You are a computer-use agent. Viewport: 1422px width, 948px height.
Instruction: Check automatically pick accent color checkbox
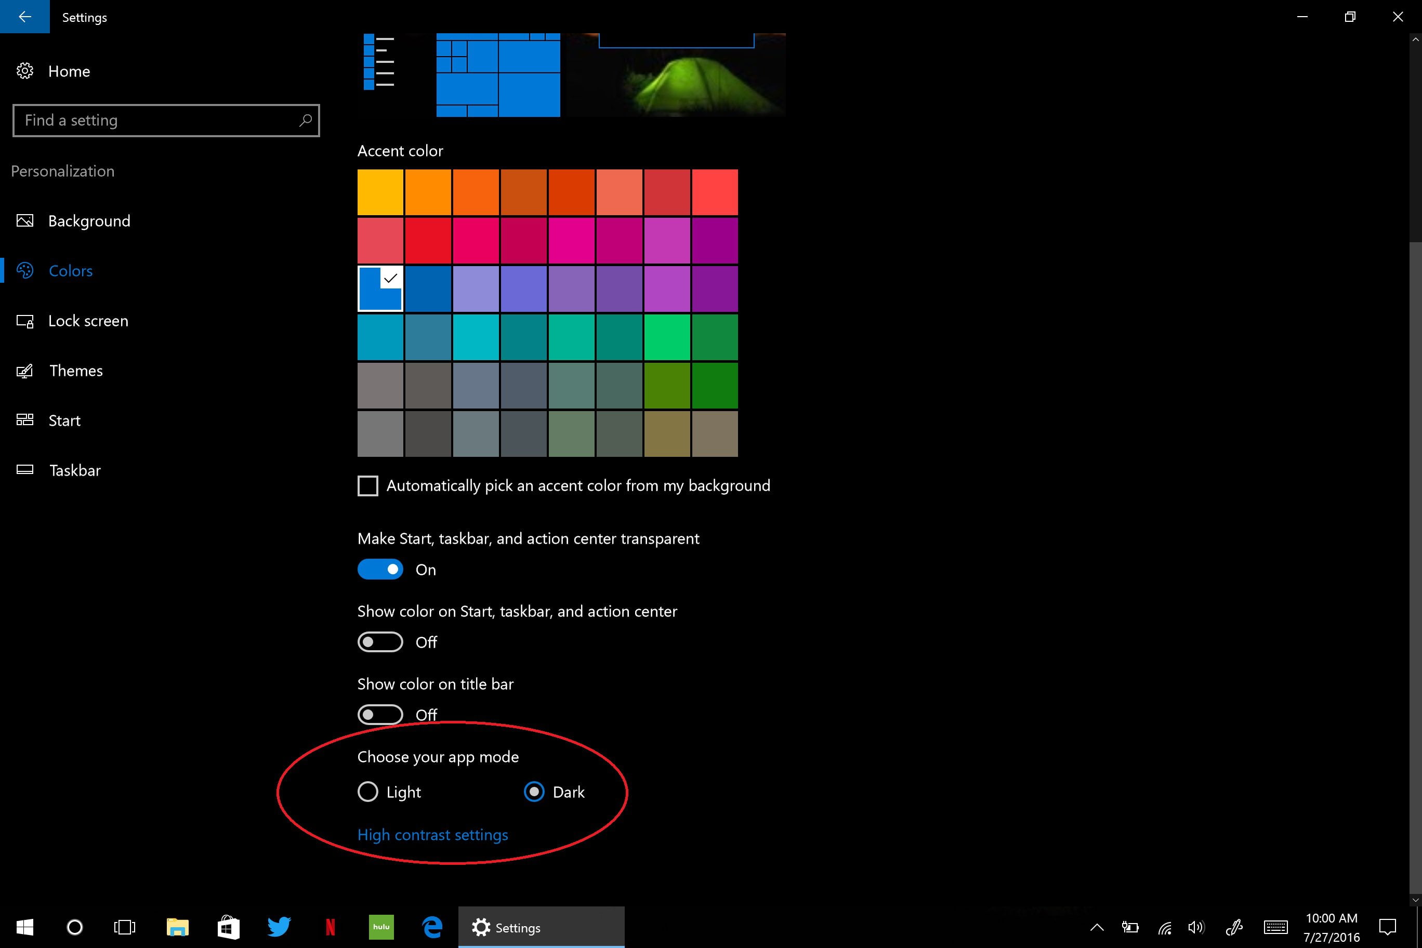point(368,485)
